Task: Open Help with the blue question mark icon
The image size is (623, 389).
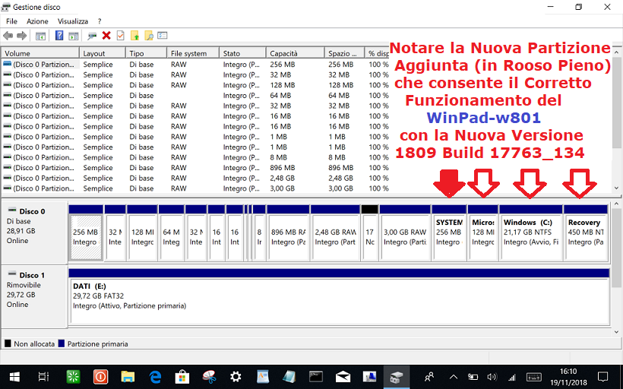Action: coord(59,36)
